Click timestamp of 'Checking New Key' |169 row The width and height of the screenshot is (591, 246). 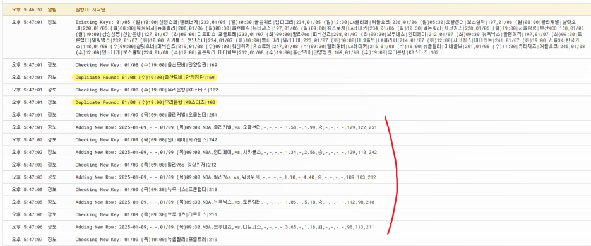pos(28,65)
